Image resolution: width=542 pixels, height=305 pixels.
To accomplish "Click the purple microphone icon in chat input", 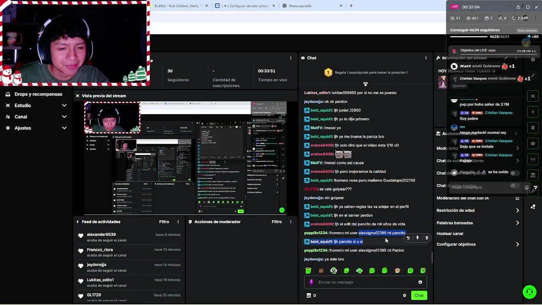I will click(312, 282).
